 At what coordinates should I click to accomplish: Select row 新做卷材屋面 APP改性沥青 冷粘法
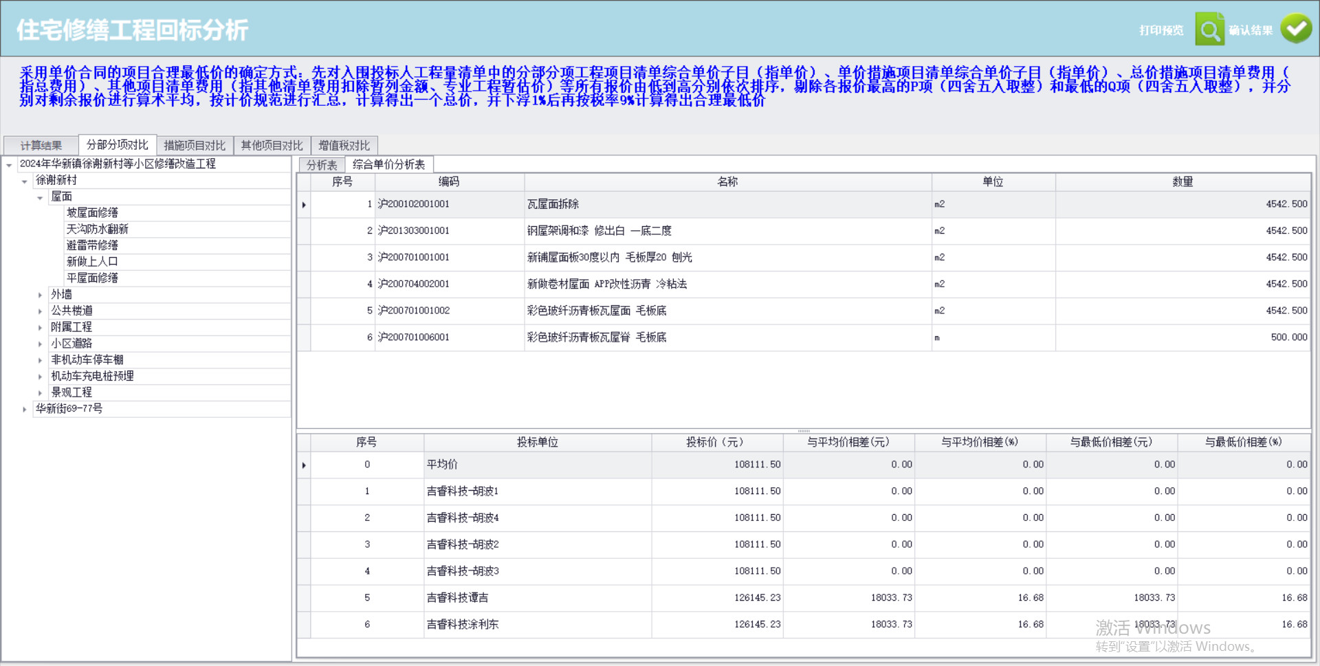coord(804,285)
